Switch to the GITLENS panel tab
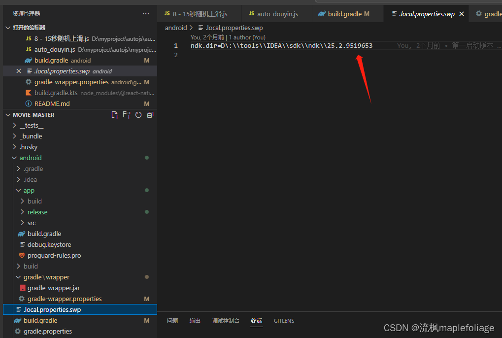The image size is (502, 338). coord(284,320)
